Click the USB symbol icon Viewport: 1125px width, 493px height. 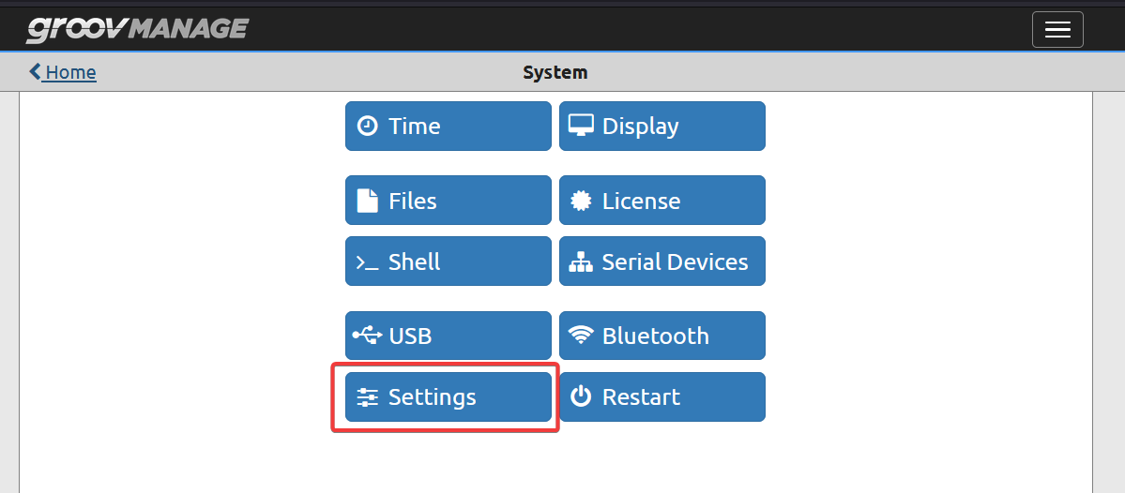tap(368, 336)
